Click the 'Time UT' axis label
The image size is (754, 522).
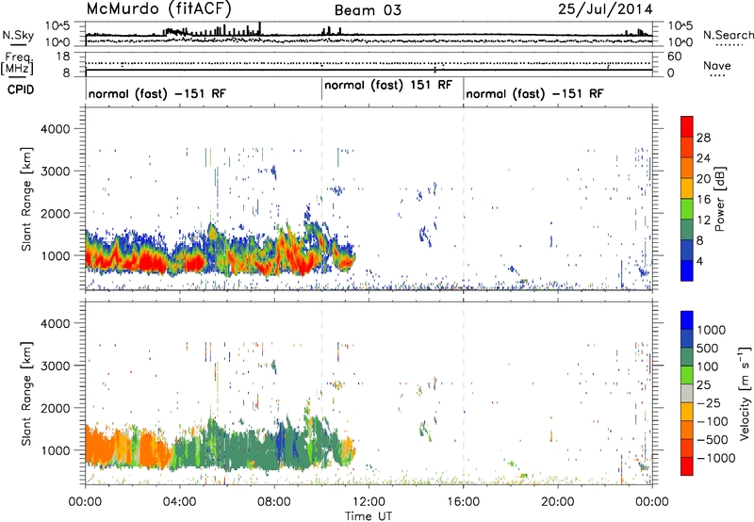pyautogui.click(x=369, y=516)
